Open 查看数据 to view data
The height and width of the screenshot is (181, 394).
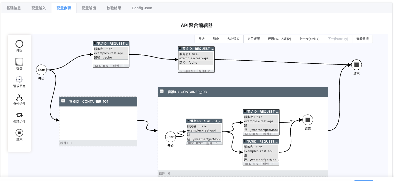pyautogui.click(x=362, y=39)
